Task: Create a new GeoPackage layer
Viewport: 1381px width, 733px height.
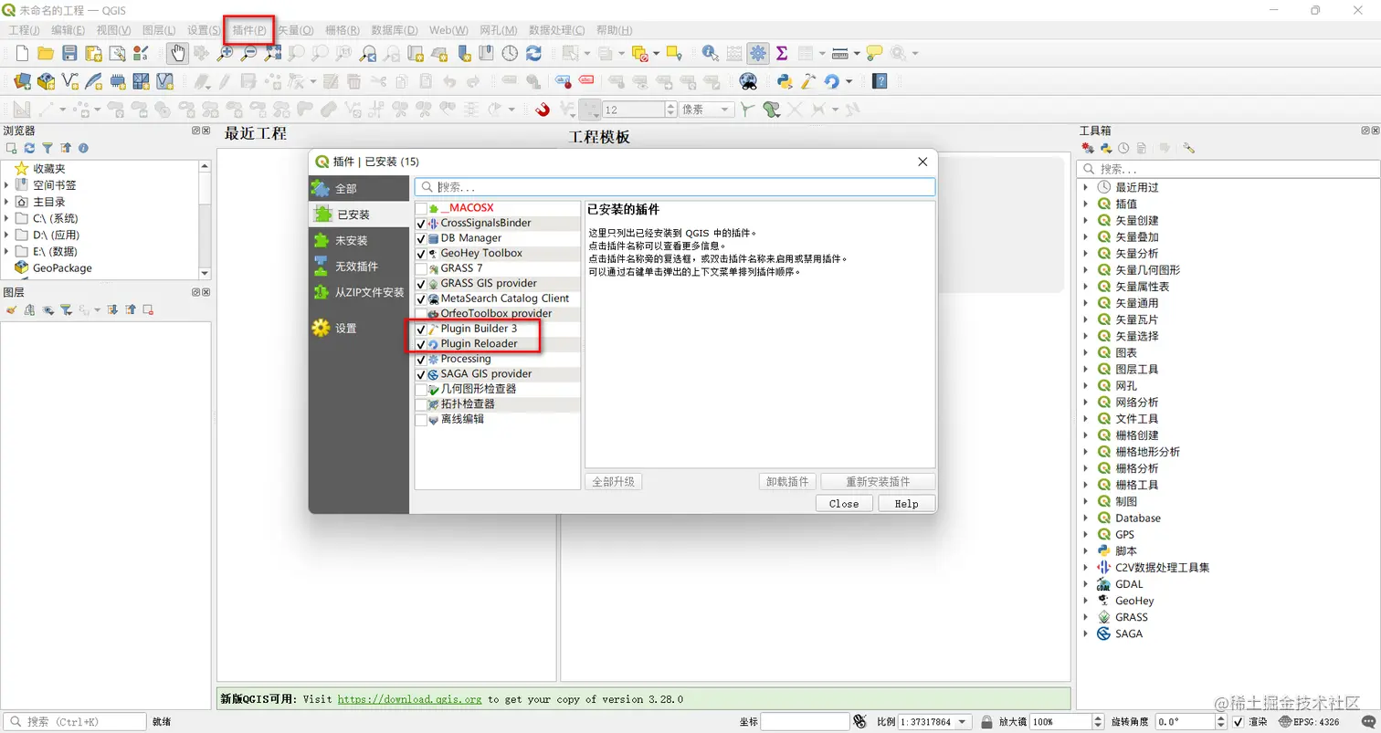Action: tap(46, 81)
